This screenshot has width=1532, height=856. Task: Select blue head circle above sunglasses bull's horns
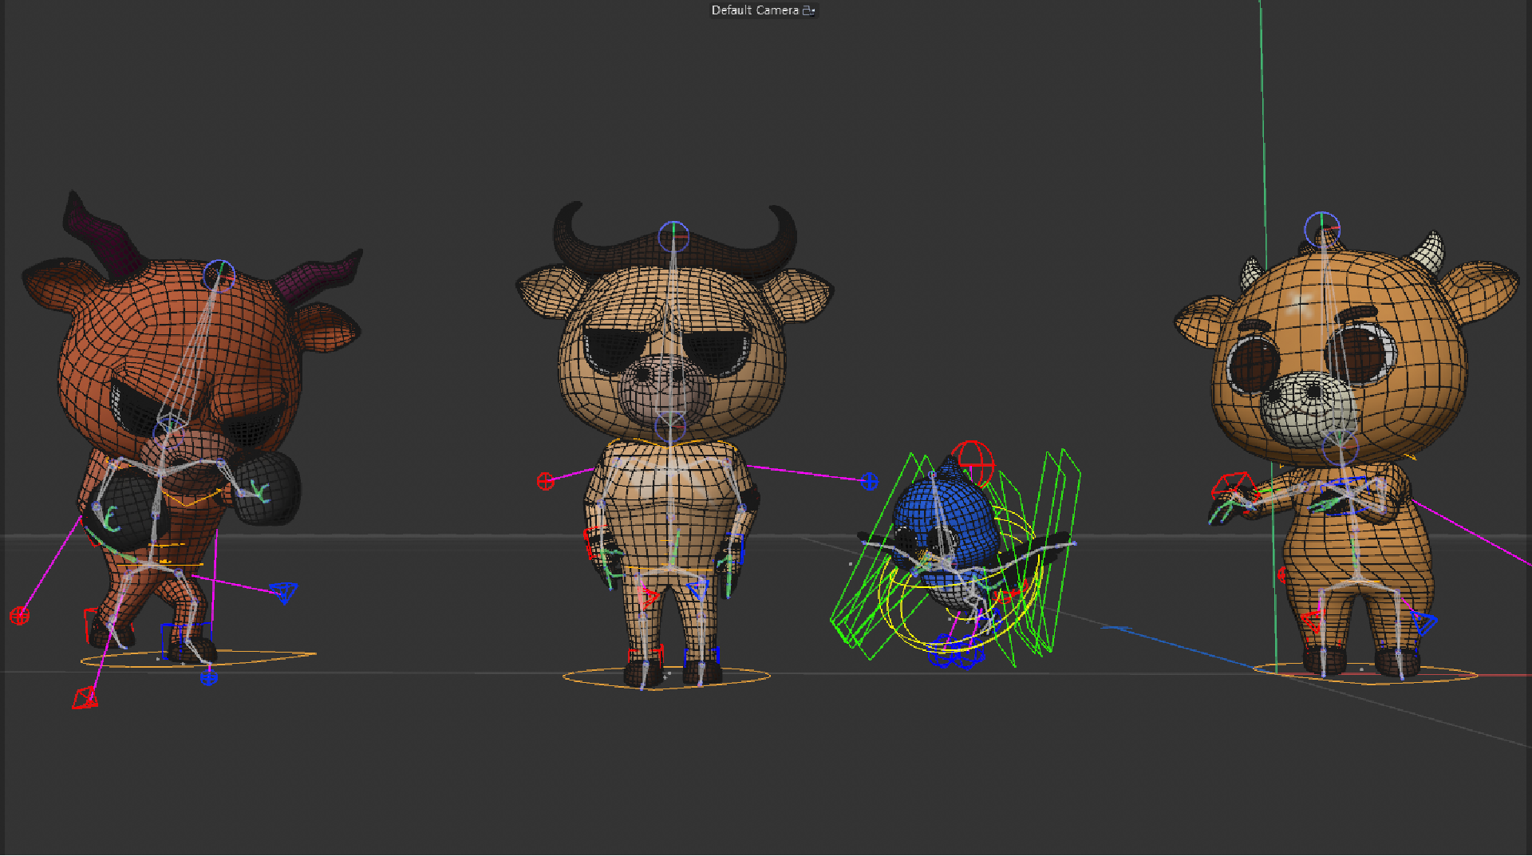click(673, 237)
